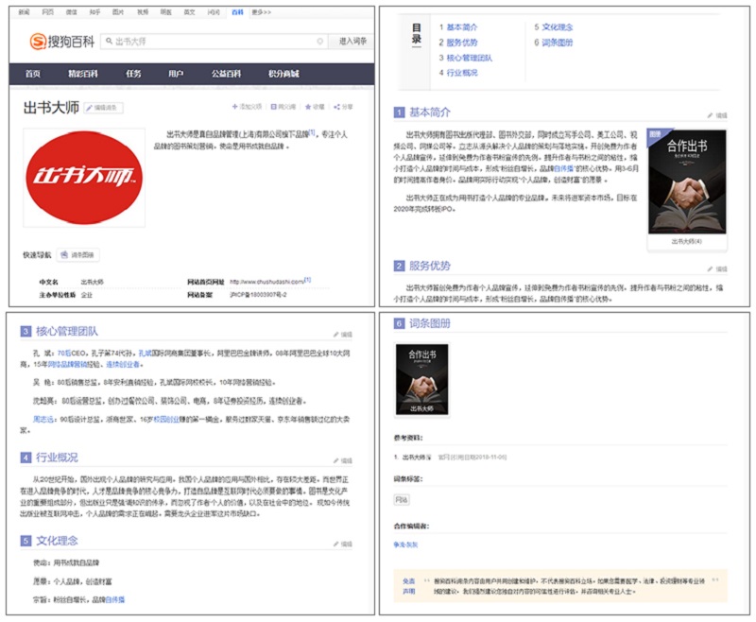Click the search magnifier icon
Viewport: 756px width, 622px height.
pos(108,42)
